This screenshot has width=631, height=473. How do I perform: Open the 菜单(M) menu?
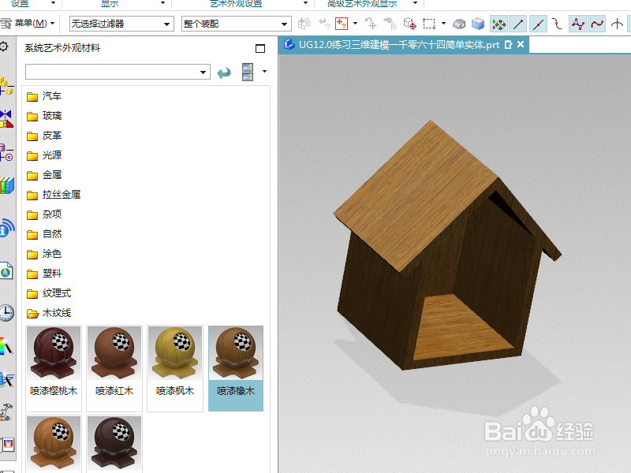pos(28,24)
